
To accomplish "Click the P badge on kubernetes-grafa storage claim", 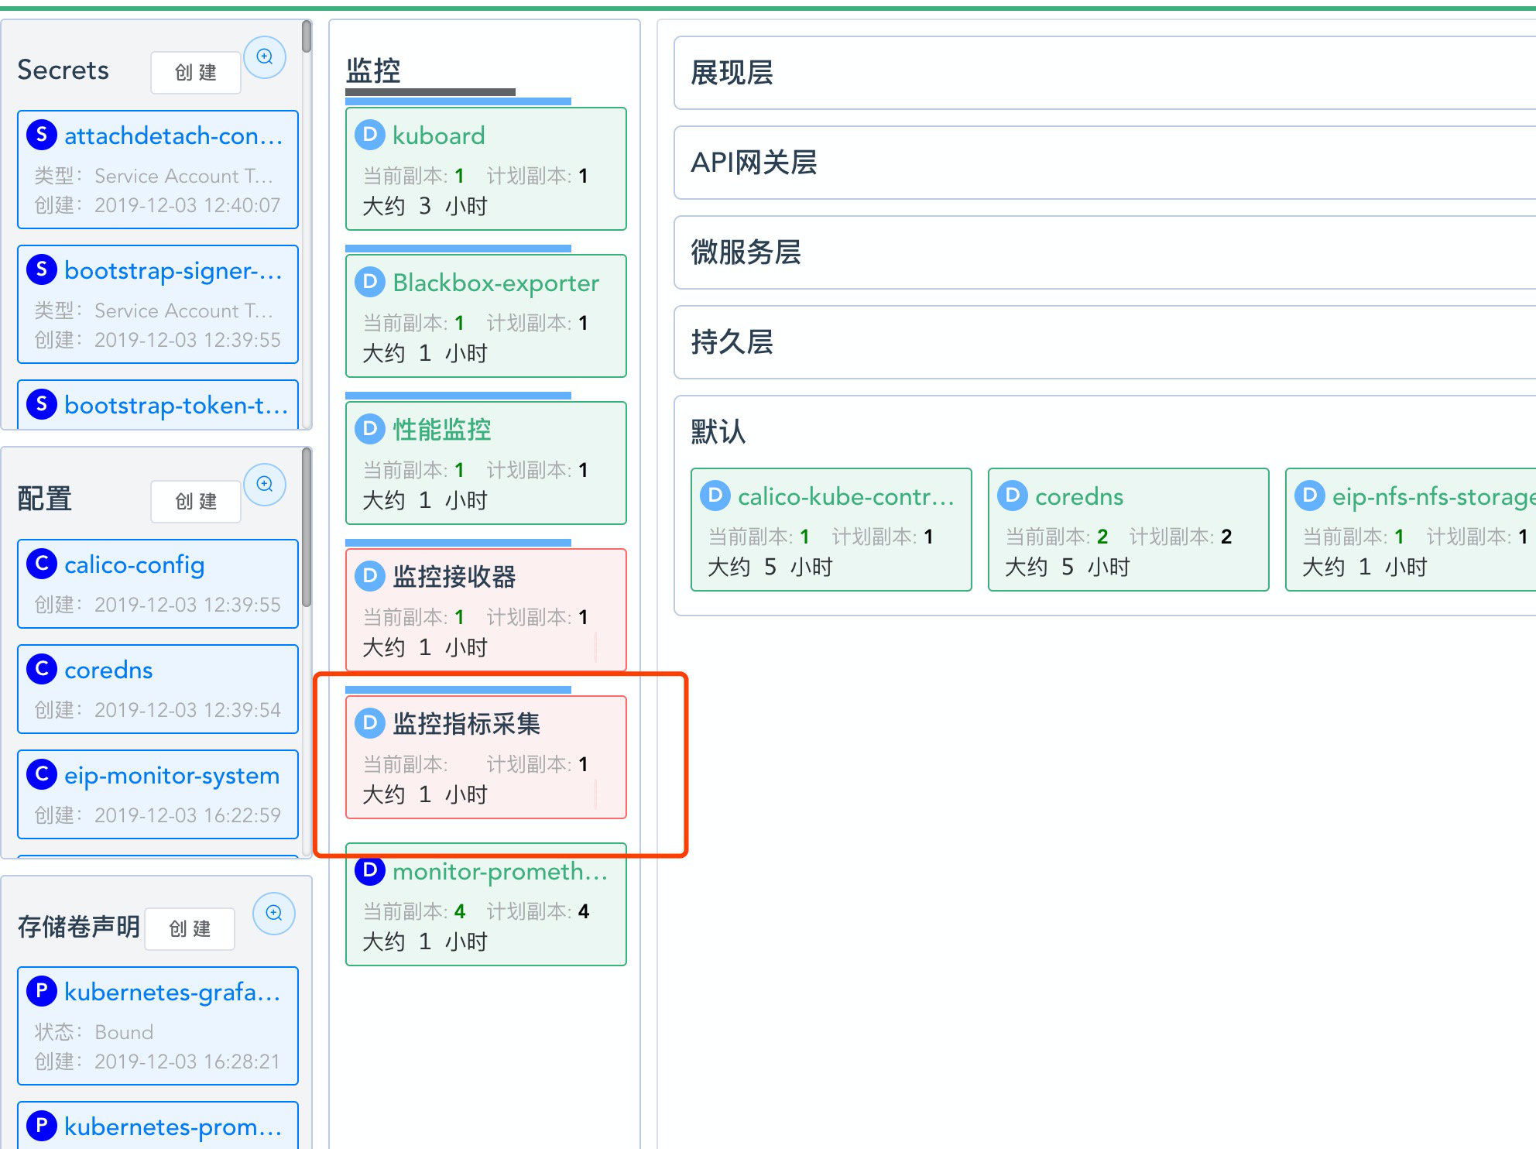I will click(x=41, y=991).
